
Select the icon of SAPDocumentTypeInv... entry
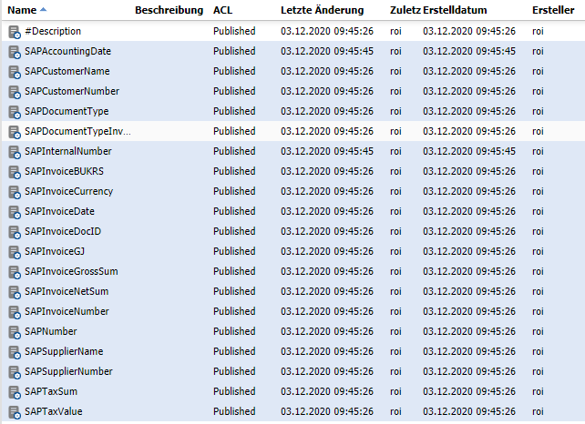(x=15, y=132)
